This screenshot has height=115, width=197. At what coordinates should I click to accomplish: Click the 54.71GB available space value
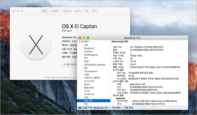click(x=147, y=47)
